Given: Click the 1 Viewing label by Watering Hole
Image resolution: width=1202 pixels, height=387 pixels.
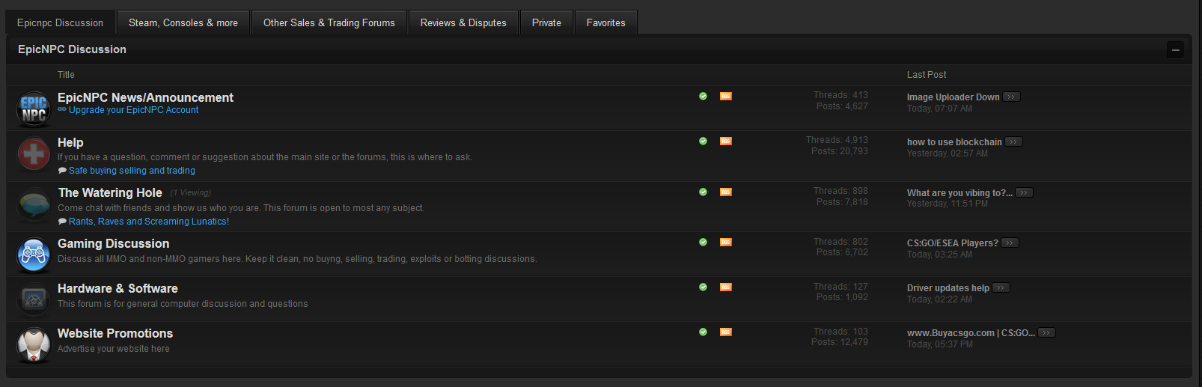Looking at the screenshot, I should pos(191,192).
